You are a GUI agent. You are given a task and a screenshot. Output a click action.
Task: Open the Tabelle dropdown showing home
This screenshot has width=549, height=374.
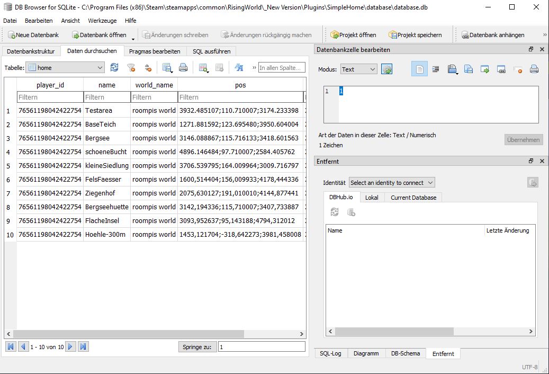pos(65,68)
